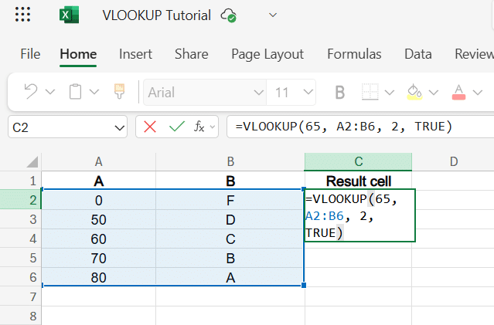The width and height of the screenshot is (494, 325).
Task: Click the clipboard paste icon
Action: [75, 92]
